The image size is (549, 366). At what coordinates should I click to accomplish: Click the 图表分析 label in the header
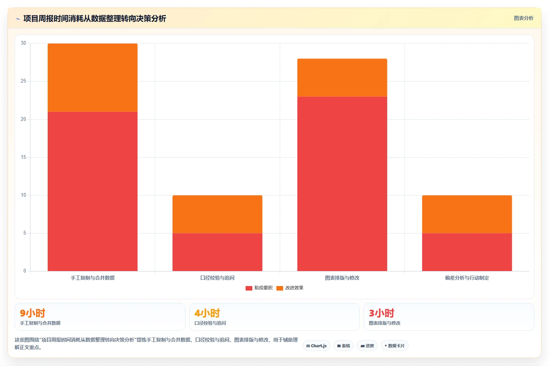pyautogui.click(x=523, y=18)
